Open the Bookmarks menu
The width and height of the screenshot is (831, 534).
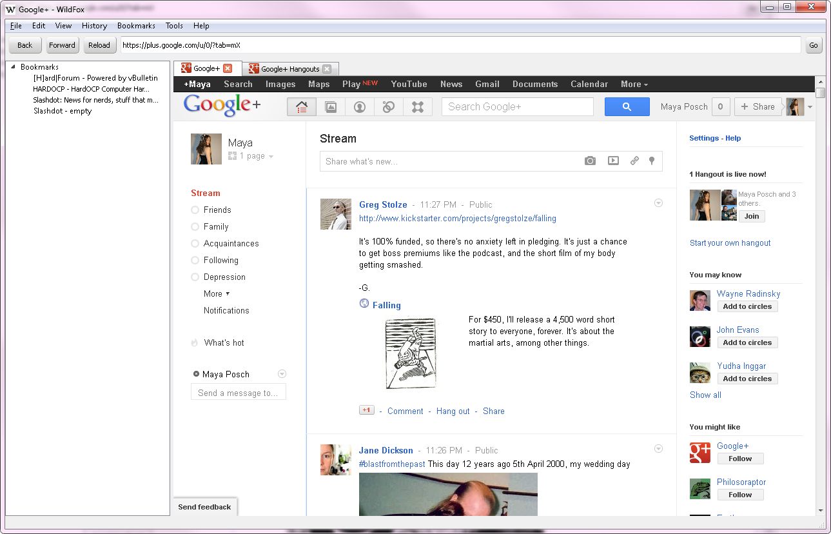136,26
